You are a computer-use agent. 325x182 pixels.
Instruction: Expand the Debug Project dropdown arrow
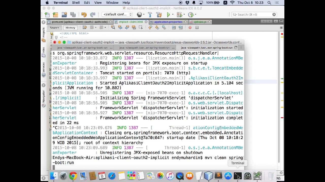click(x=184, y=15)
